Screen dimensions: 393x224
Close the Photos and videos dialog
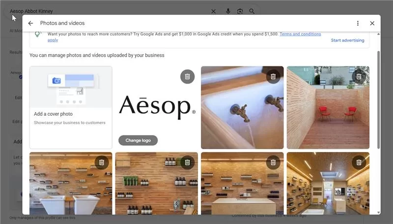pyautogui.click(x=372, y=23)
